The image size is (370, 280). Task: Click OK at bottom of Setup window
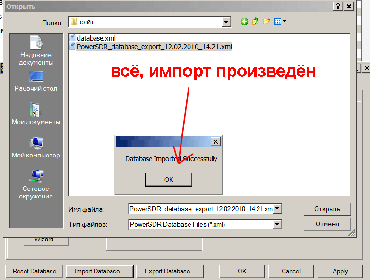click(x=242, y=272)
